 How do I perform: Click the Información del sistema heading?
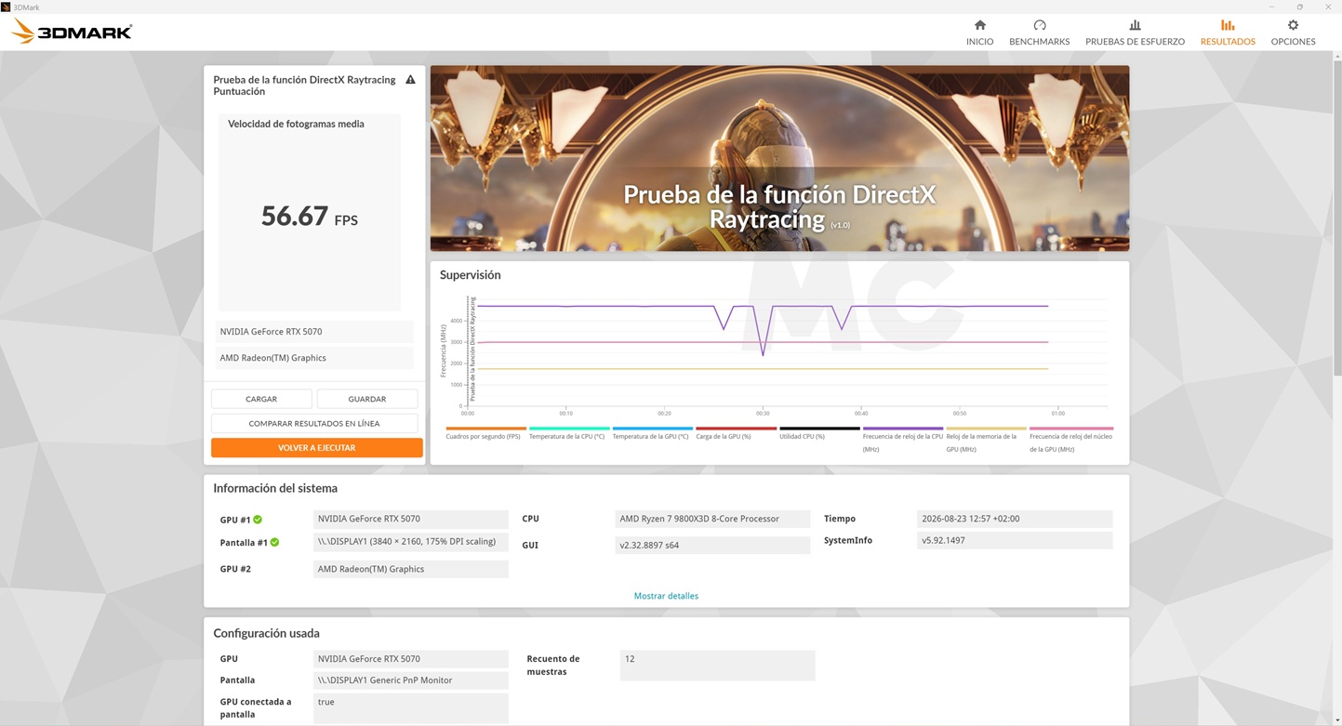pyautogui.click(x=275, y=488)
